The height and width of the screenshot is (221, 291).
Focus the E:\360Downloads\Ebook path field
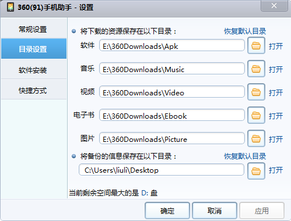coord(172,115)
